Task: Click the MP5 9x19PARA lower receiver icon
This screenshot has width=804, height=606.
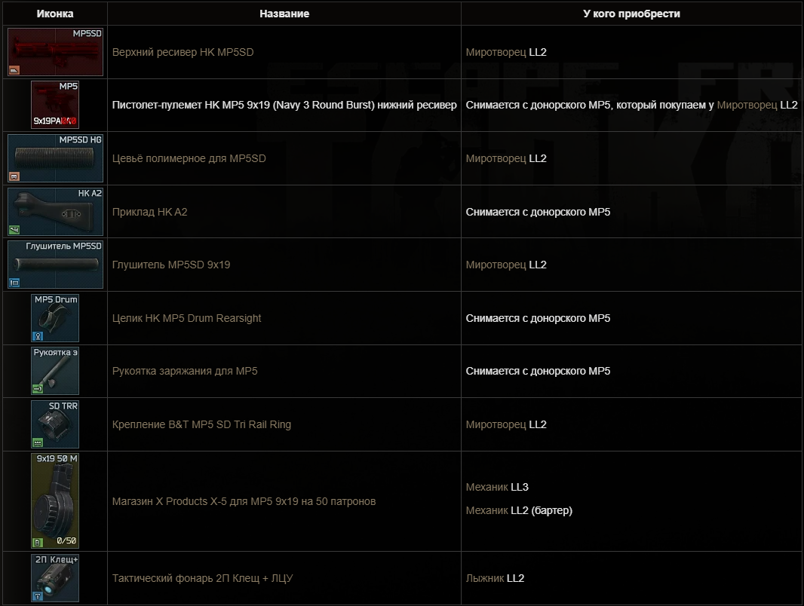Action: coord(55,105)
